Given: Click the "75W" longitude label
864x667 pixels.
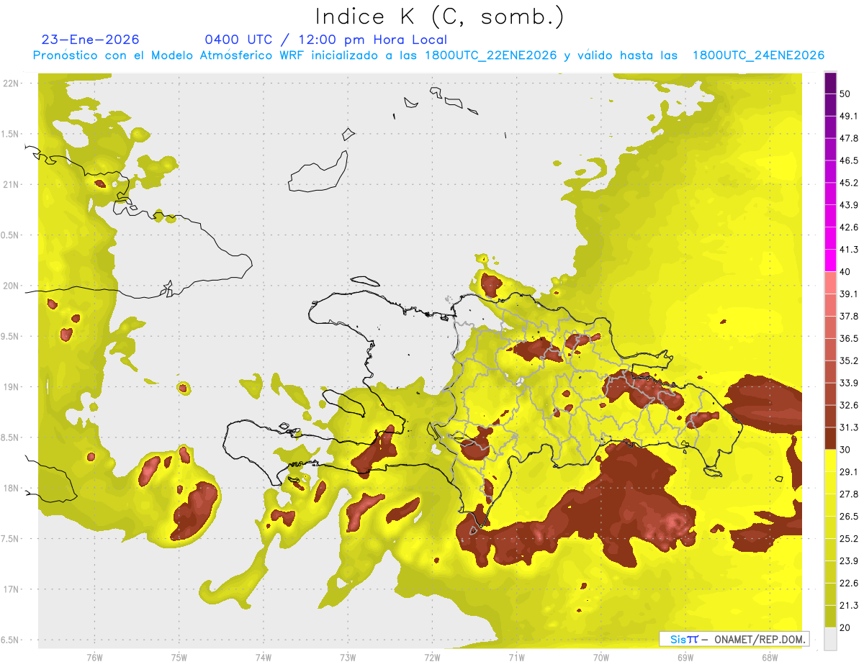Looking at the screenshot, I should tap(179, 658).
